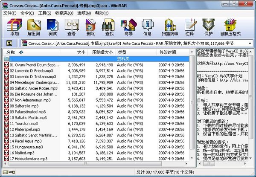Click the 保护 (Protect) shield icon

point(209,27)
